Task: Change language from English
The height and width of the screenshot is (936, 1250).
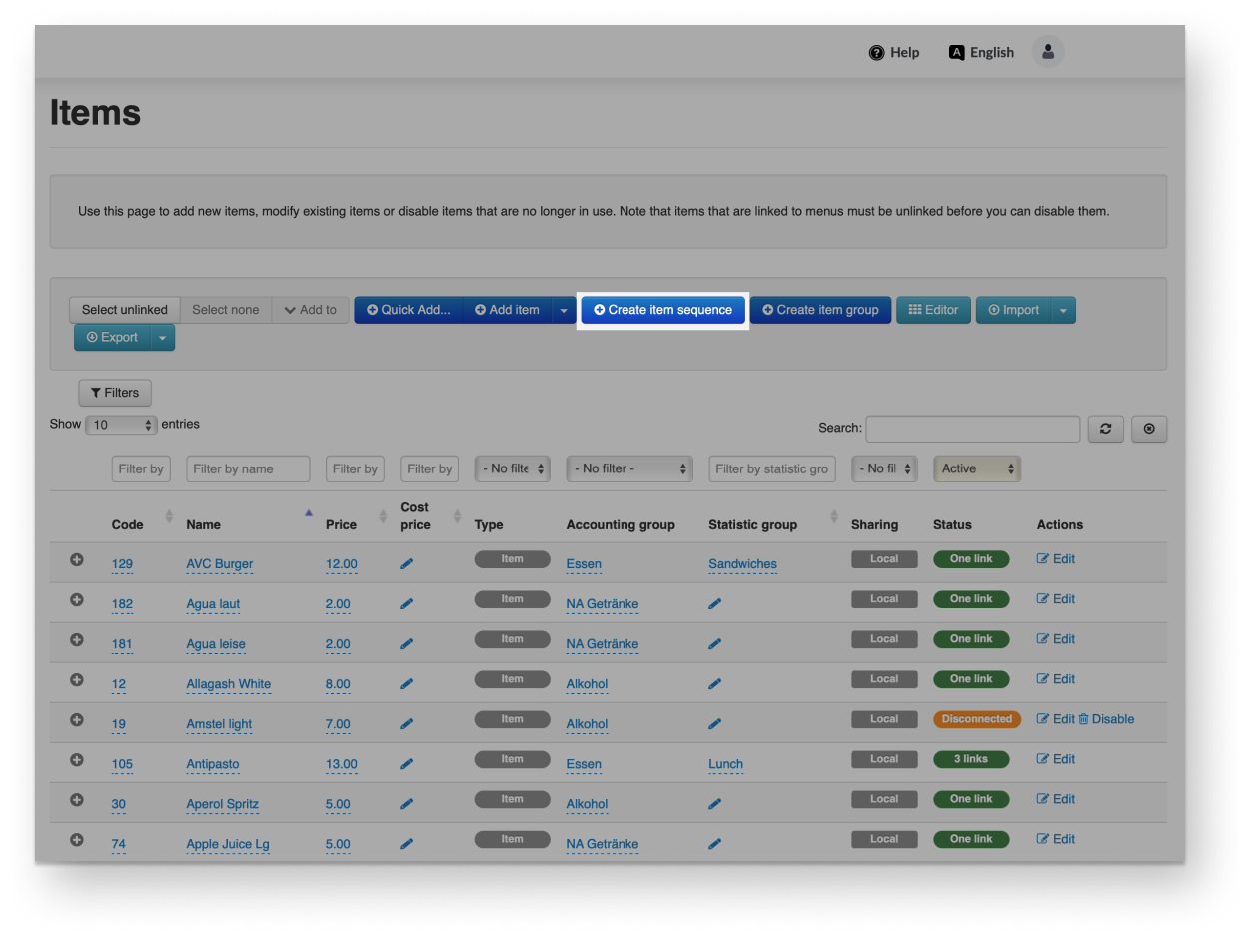Action: pos(981,52)
